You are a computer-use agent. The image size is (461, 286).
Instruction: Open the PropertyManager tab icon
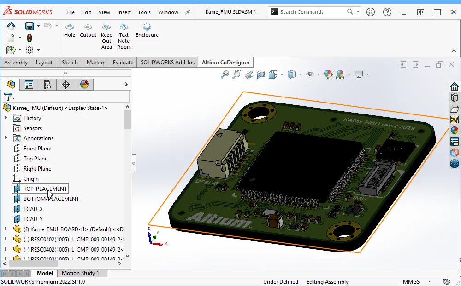[x=29, y=85]
